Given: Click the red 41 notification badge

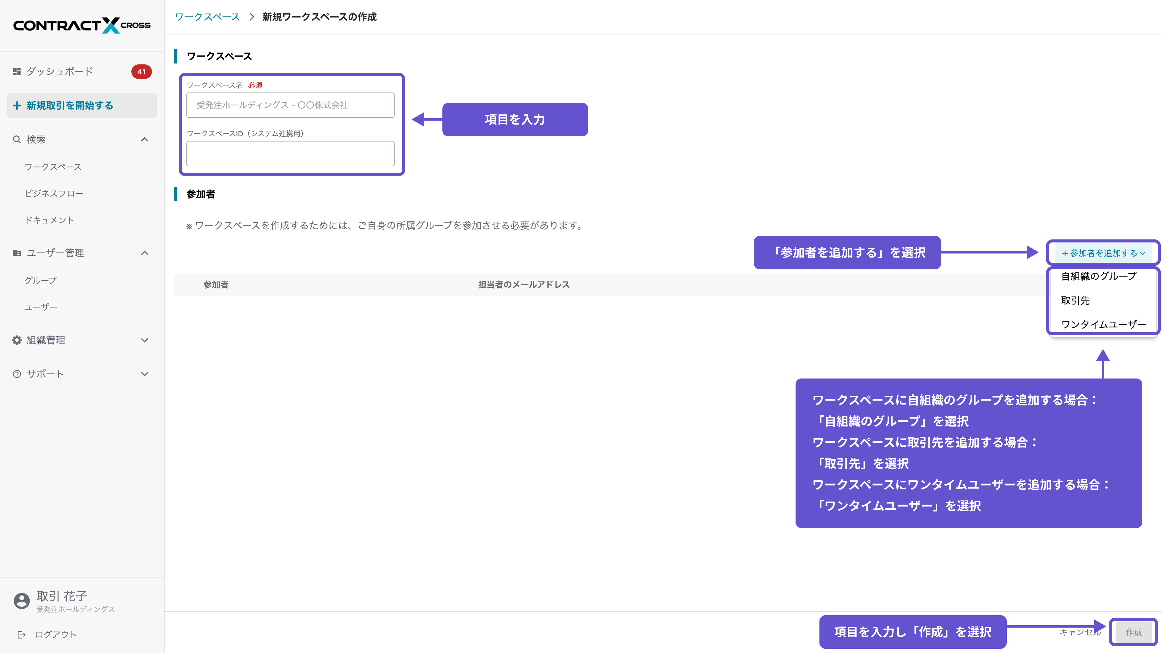Looking at the screenshot, I should (141, 72).
